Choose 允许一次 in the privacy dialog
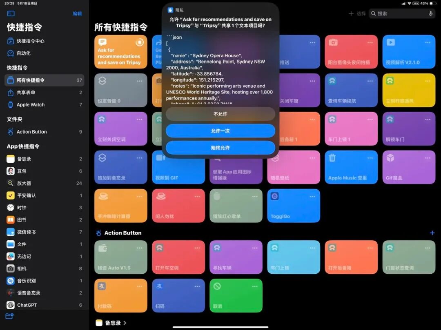 pos(220,131)
